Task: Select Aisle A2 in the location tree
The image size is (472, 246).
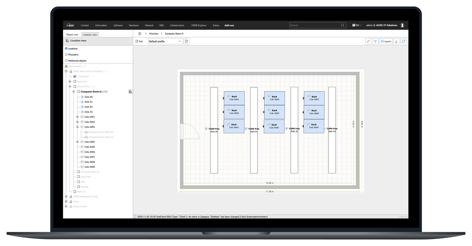Action: pos(89,107)
